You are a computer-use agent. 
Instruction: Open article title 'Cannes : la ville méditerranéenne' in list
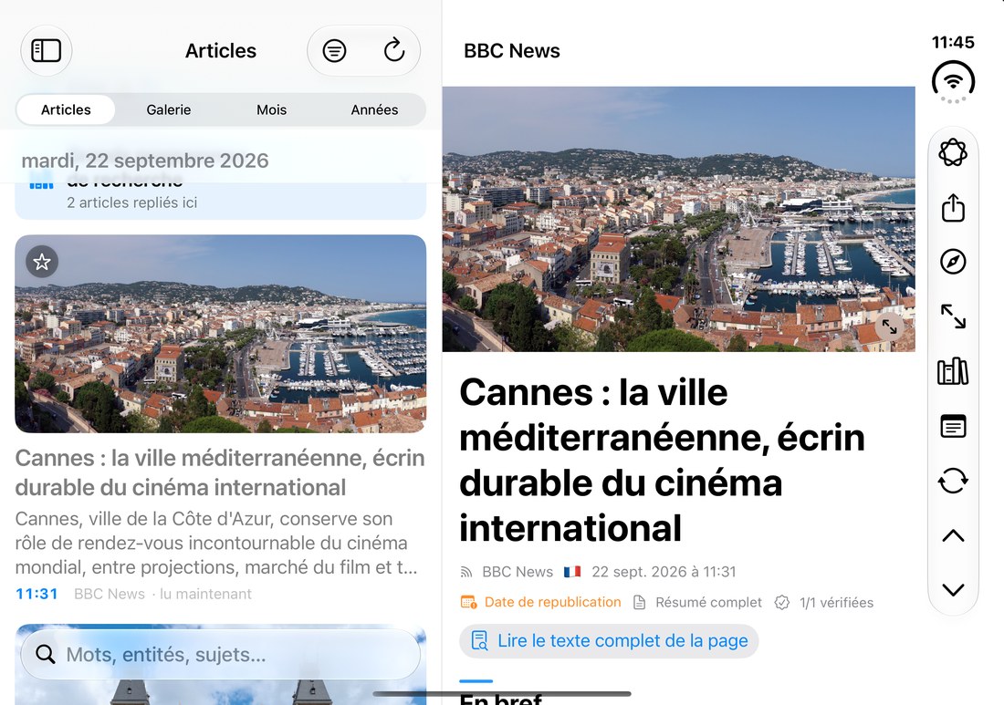[220, 472]
